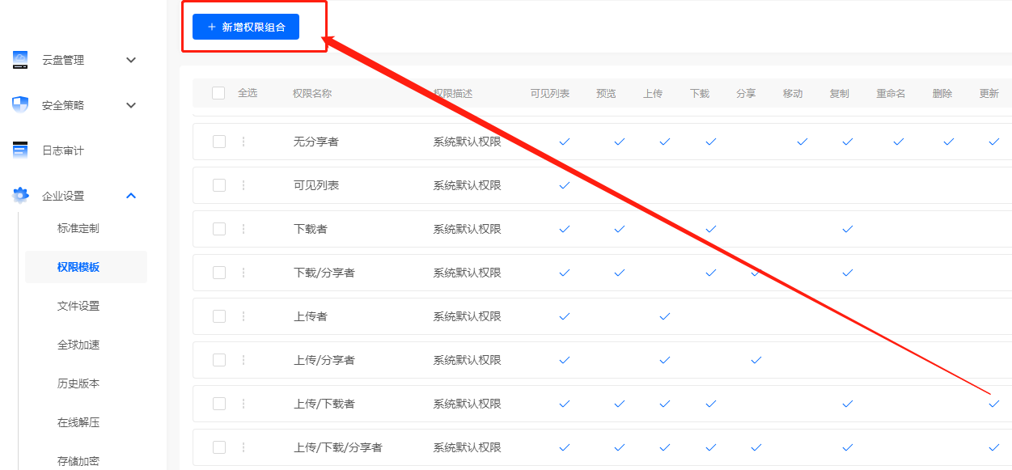Collapse the 企业设置 chevron
Image resolution: width=1012 pixels, height=470 pixels.
131,196
